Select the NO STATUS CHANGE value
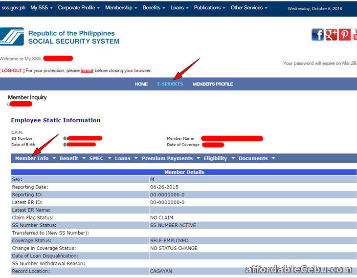Viewport: 357px width, 278px height. pyautogui.click(x=174, y=248)
